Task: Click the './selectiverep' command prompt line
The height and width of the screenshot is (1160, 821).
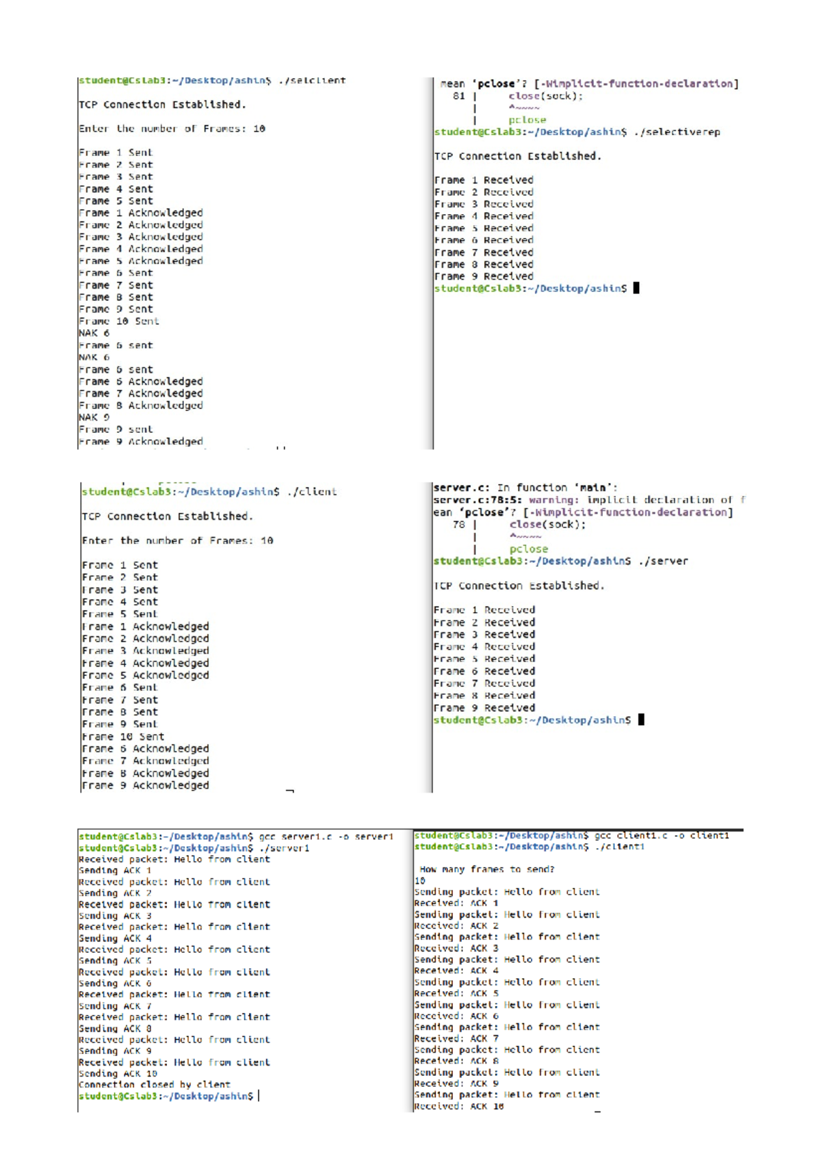Action: tap(577, 132)
